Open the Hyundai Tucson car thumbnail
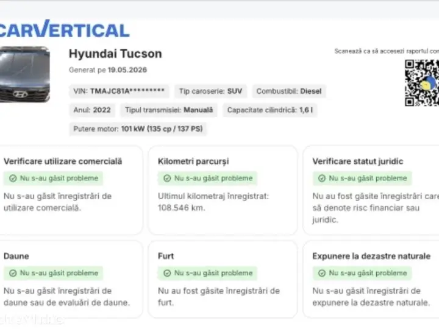 point(24,74)
